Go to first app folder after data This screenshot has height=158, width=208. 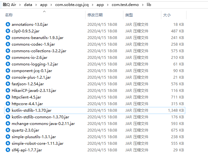click(44, 5)
